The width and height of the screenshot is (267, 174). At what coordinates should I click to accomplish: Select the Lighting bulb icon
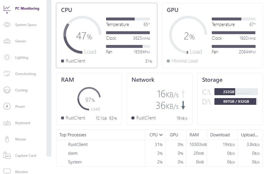7,58
